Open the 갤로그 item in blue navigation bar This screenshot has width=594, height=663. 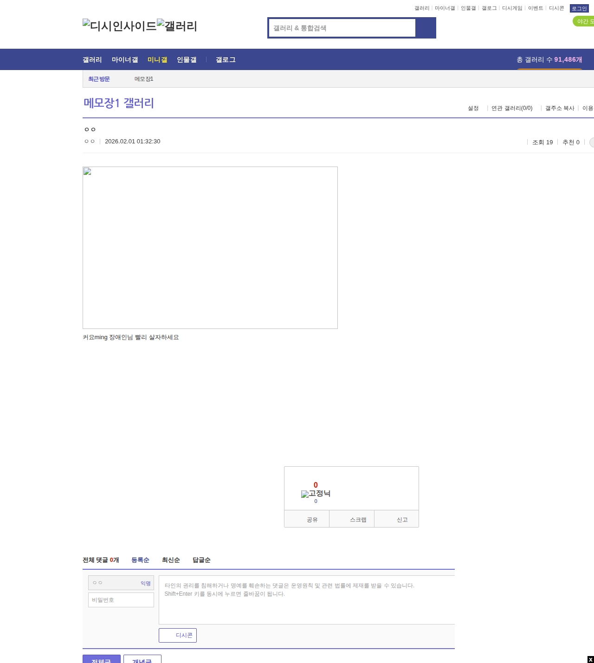coord(226,60)
